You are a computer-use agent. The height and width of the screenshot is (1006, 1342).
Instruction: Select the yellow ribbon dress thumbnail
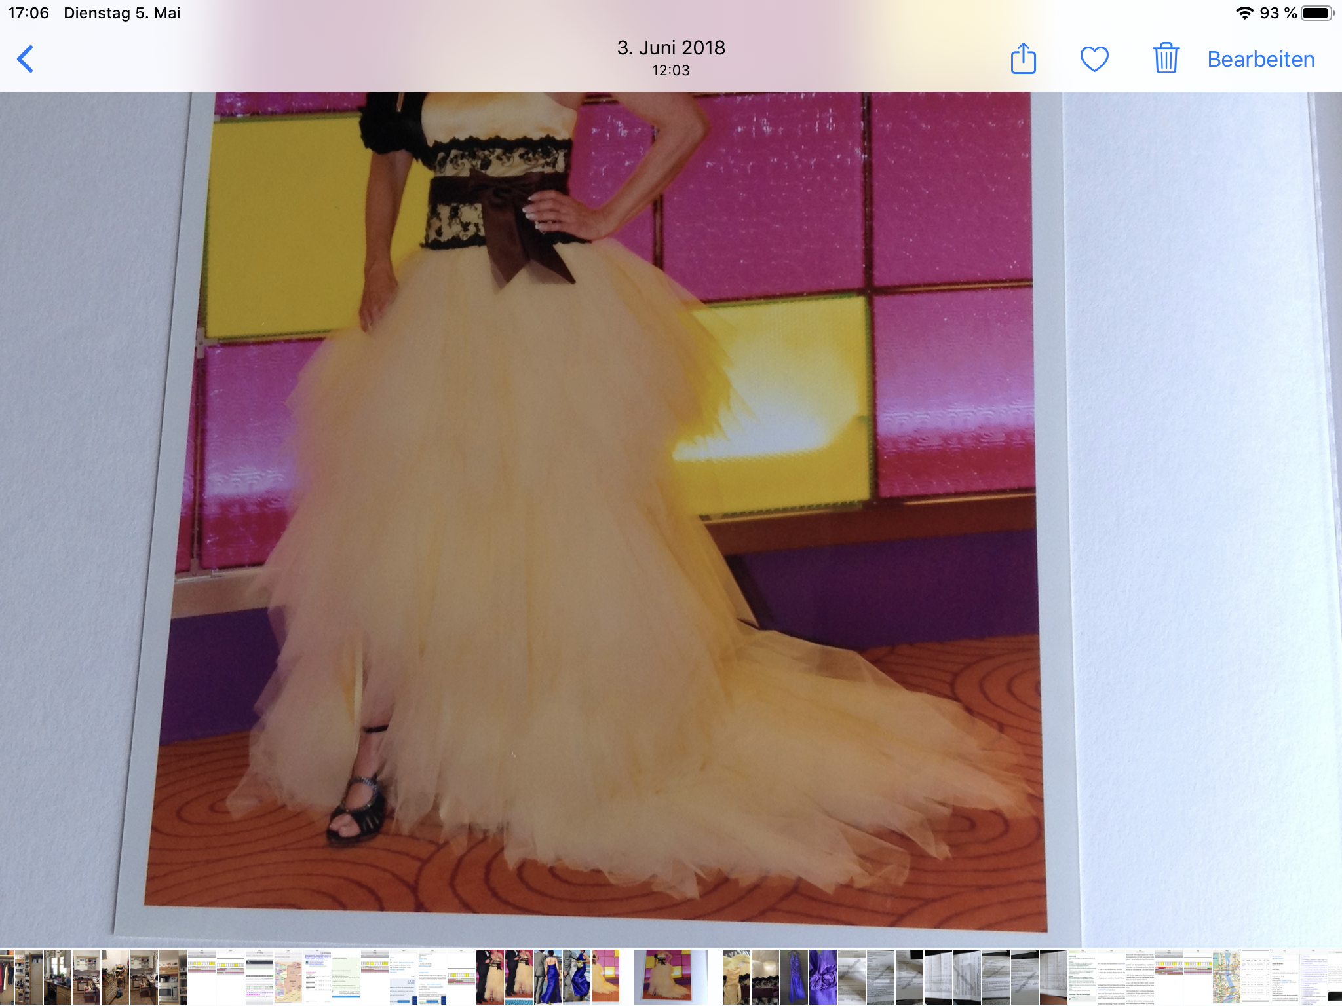tap(737, 977)
